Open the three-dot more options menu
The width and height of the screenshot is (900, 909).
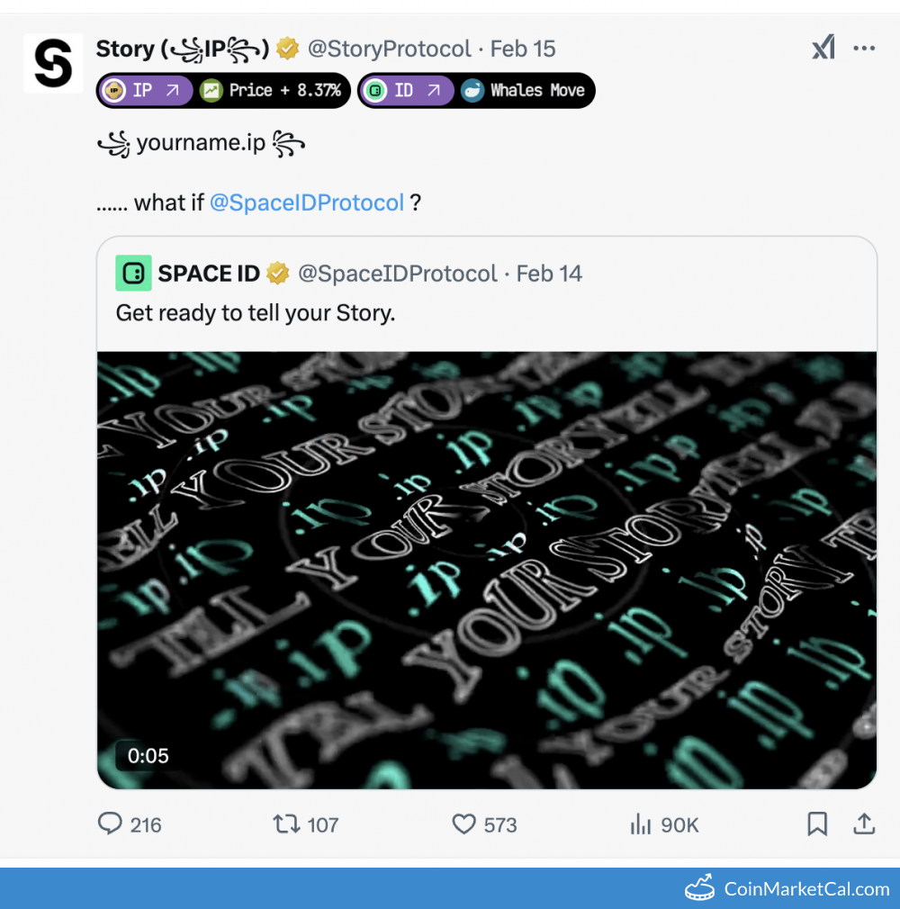click(x=864, y=49)
